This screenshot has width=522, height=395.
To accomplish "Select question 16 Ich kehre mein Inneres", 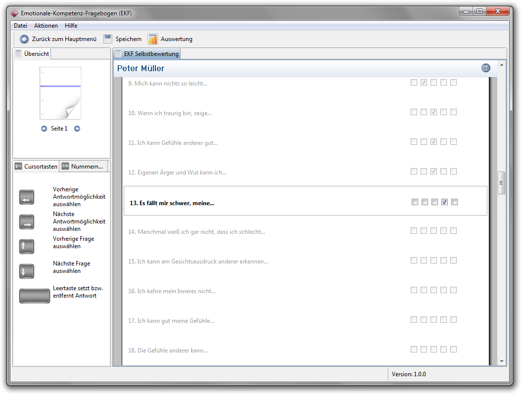I will (x=172, y=291).
